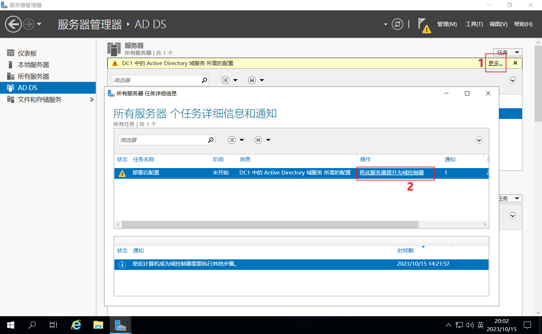
Task: Refresh Server Manager with the refresh icon
Action: (x=397, y=24)
